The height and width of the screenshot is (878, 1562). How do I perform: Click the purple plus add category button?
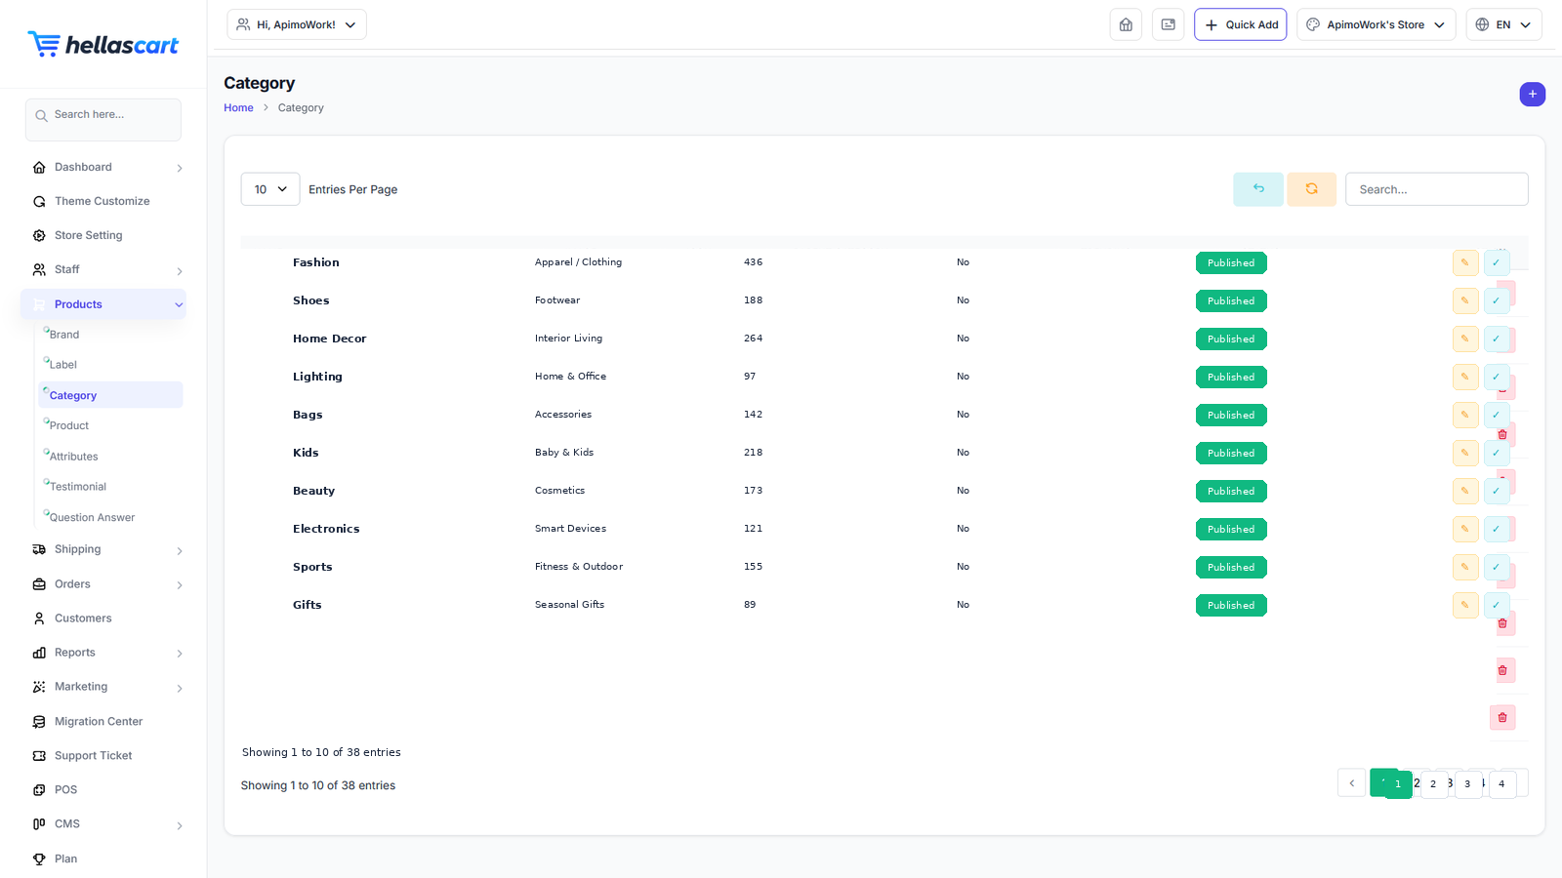pyautogui.click(x=1532, y=94)
